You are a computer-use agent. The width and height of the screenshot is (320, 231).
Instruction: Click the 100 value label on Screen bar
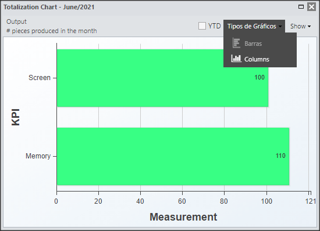tap(259, 77)
